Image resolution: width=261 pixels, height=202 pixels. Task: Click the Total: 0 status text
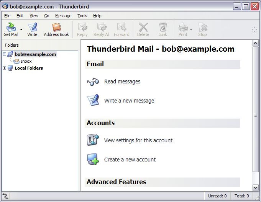[x=242, y=196]
